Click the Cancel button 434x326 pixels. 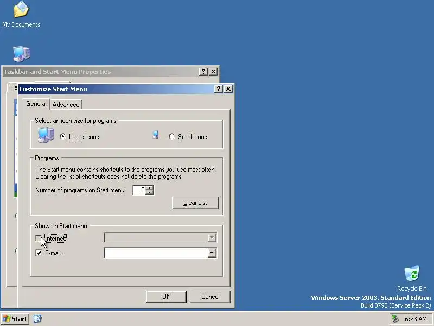[210, 297]
